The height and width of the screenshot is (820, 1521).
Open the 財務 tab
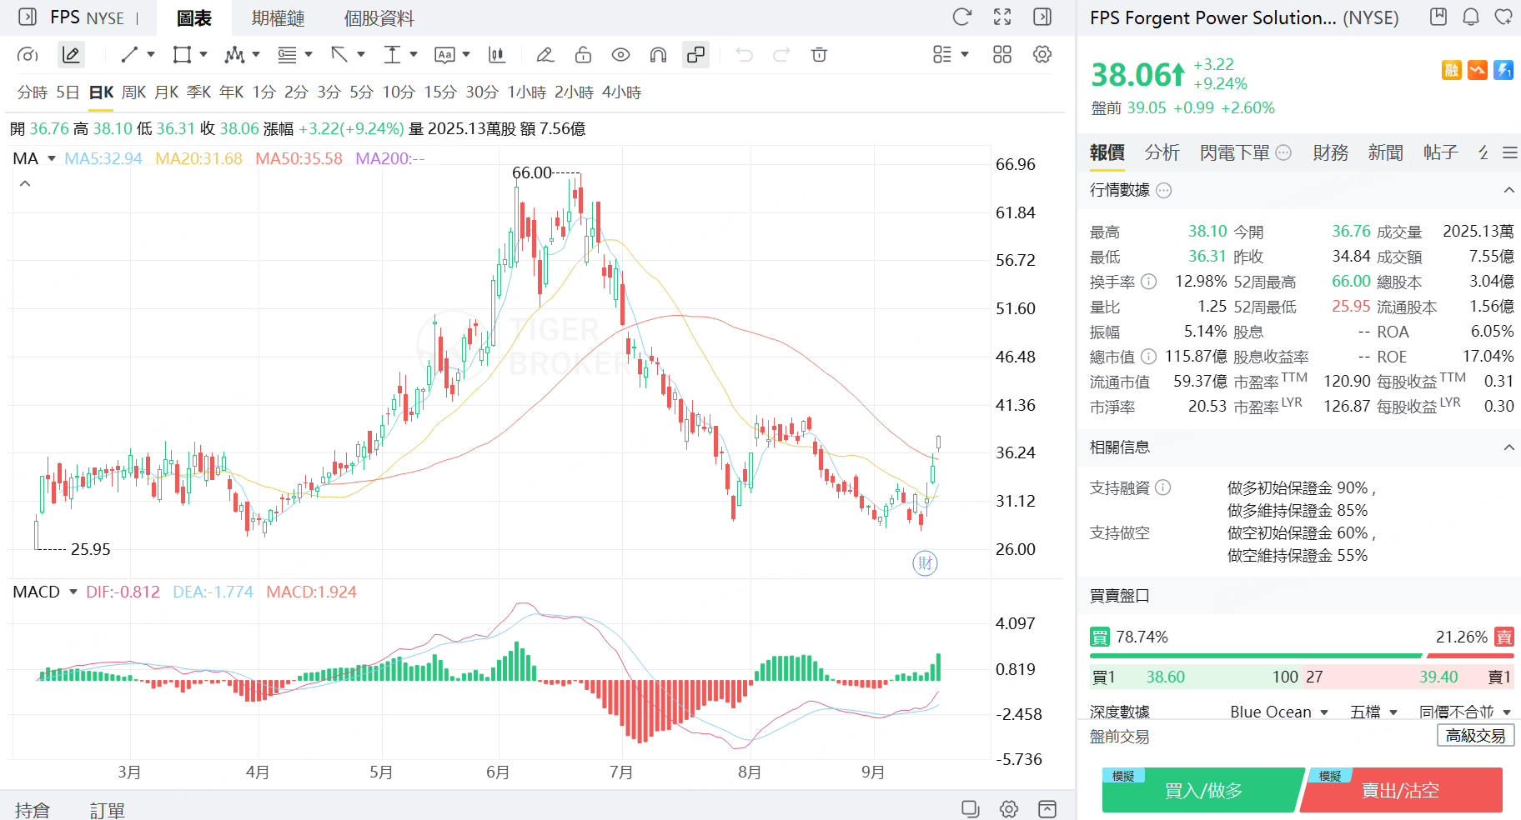click(x=1331, y=152)
